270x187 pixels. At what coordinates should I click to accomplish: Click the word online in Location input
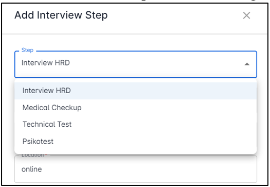click(31, 169)
